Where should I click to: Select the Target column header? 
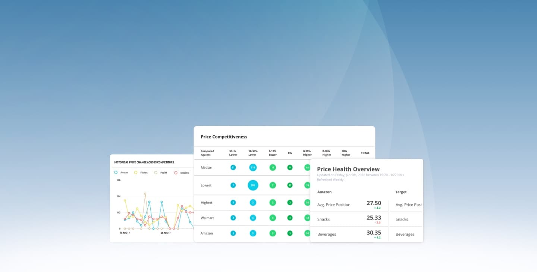[x=401, y=192]
